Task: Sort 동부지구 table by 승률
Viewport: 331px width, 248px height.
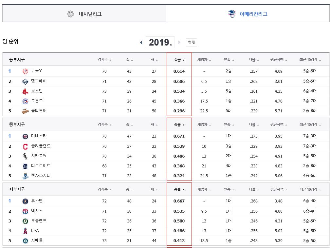Action: click(x=179, y=60)
